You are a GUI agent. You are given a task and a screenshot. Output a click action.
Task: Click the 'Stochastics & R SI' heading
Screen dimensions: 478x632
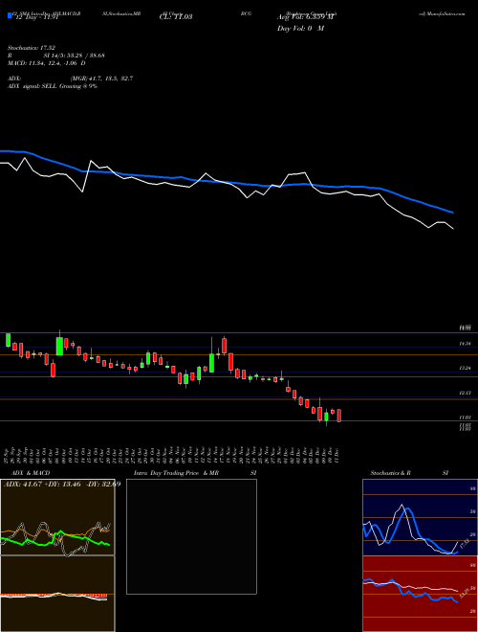click(x=409, y=473)
